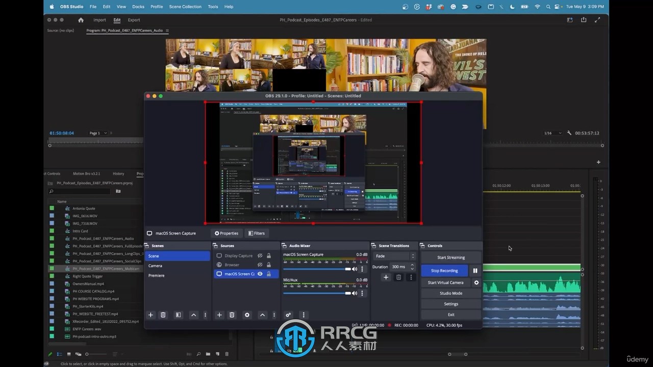Click Stop Recording button
The image size is (653, 367).
click(x=444, y=271)
